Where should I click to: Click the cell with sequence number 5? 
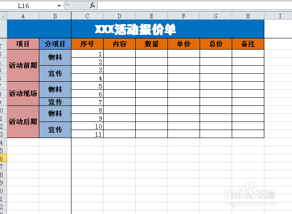click(x=88, y=86)
